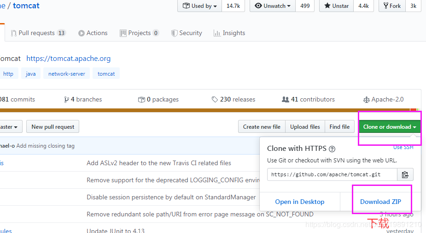
Task: Switch to the Insights tab
Action: pyautogui.click(x=229, y=33)
